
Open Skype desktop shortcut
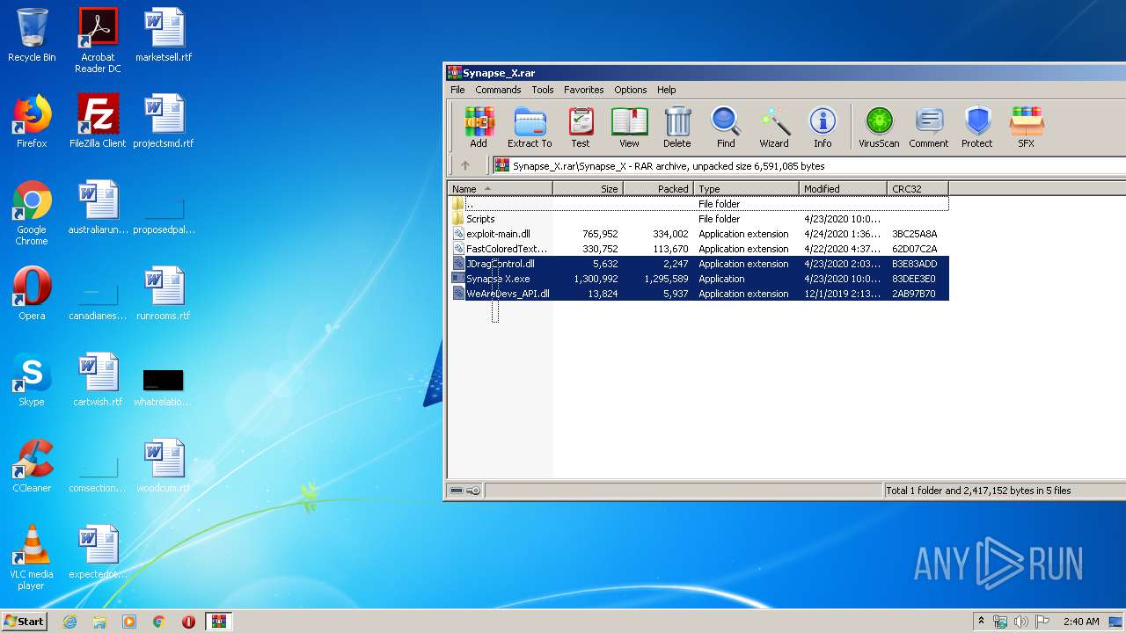point(32,380)
